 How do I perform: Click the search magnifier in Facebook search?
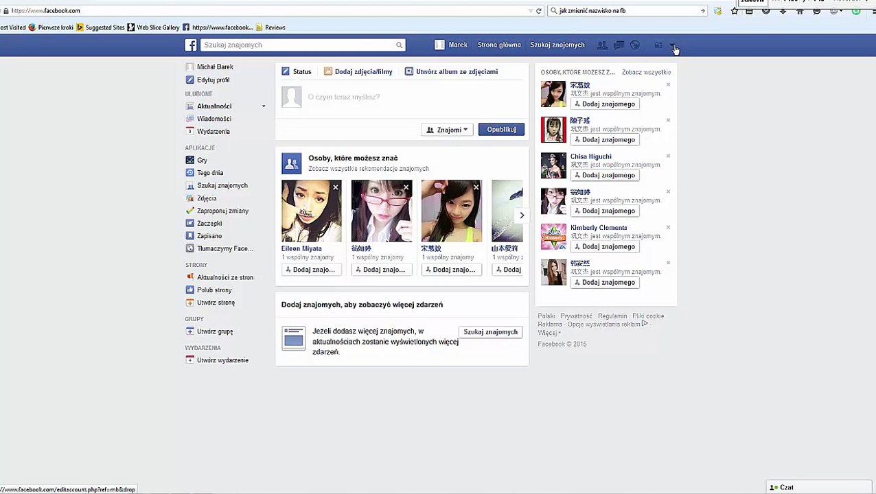click(399, 45)
